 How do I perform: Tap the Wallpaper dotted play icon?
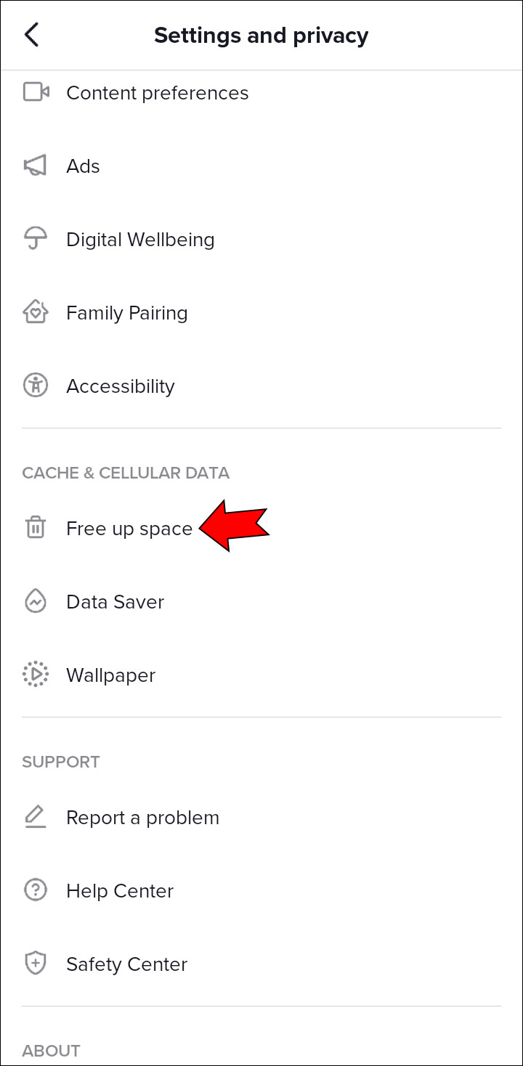(x=36, y=675)
